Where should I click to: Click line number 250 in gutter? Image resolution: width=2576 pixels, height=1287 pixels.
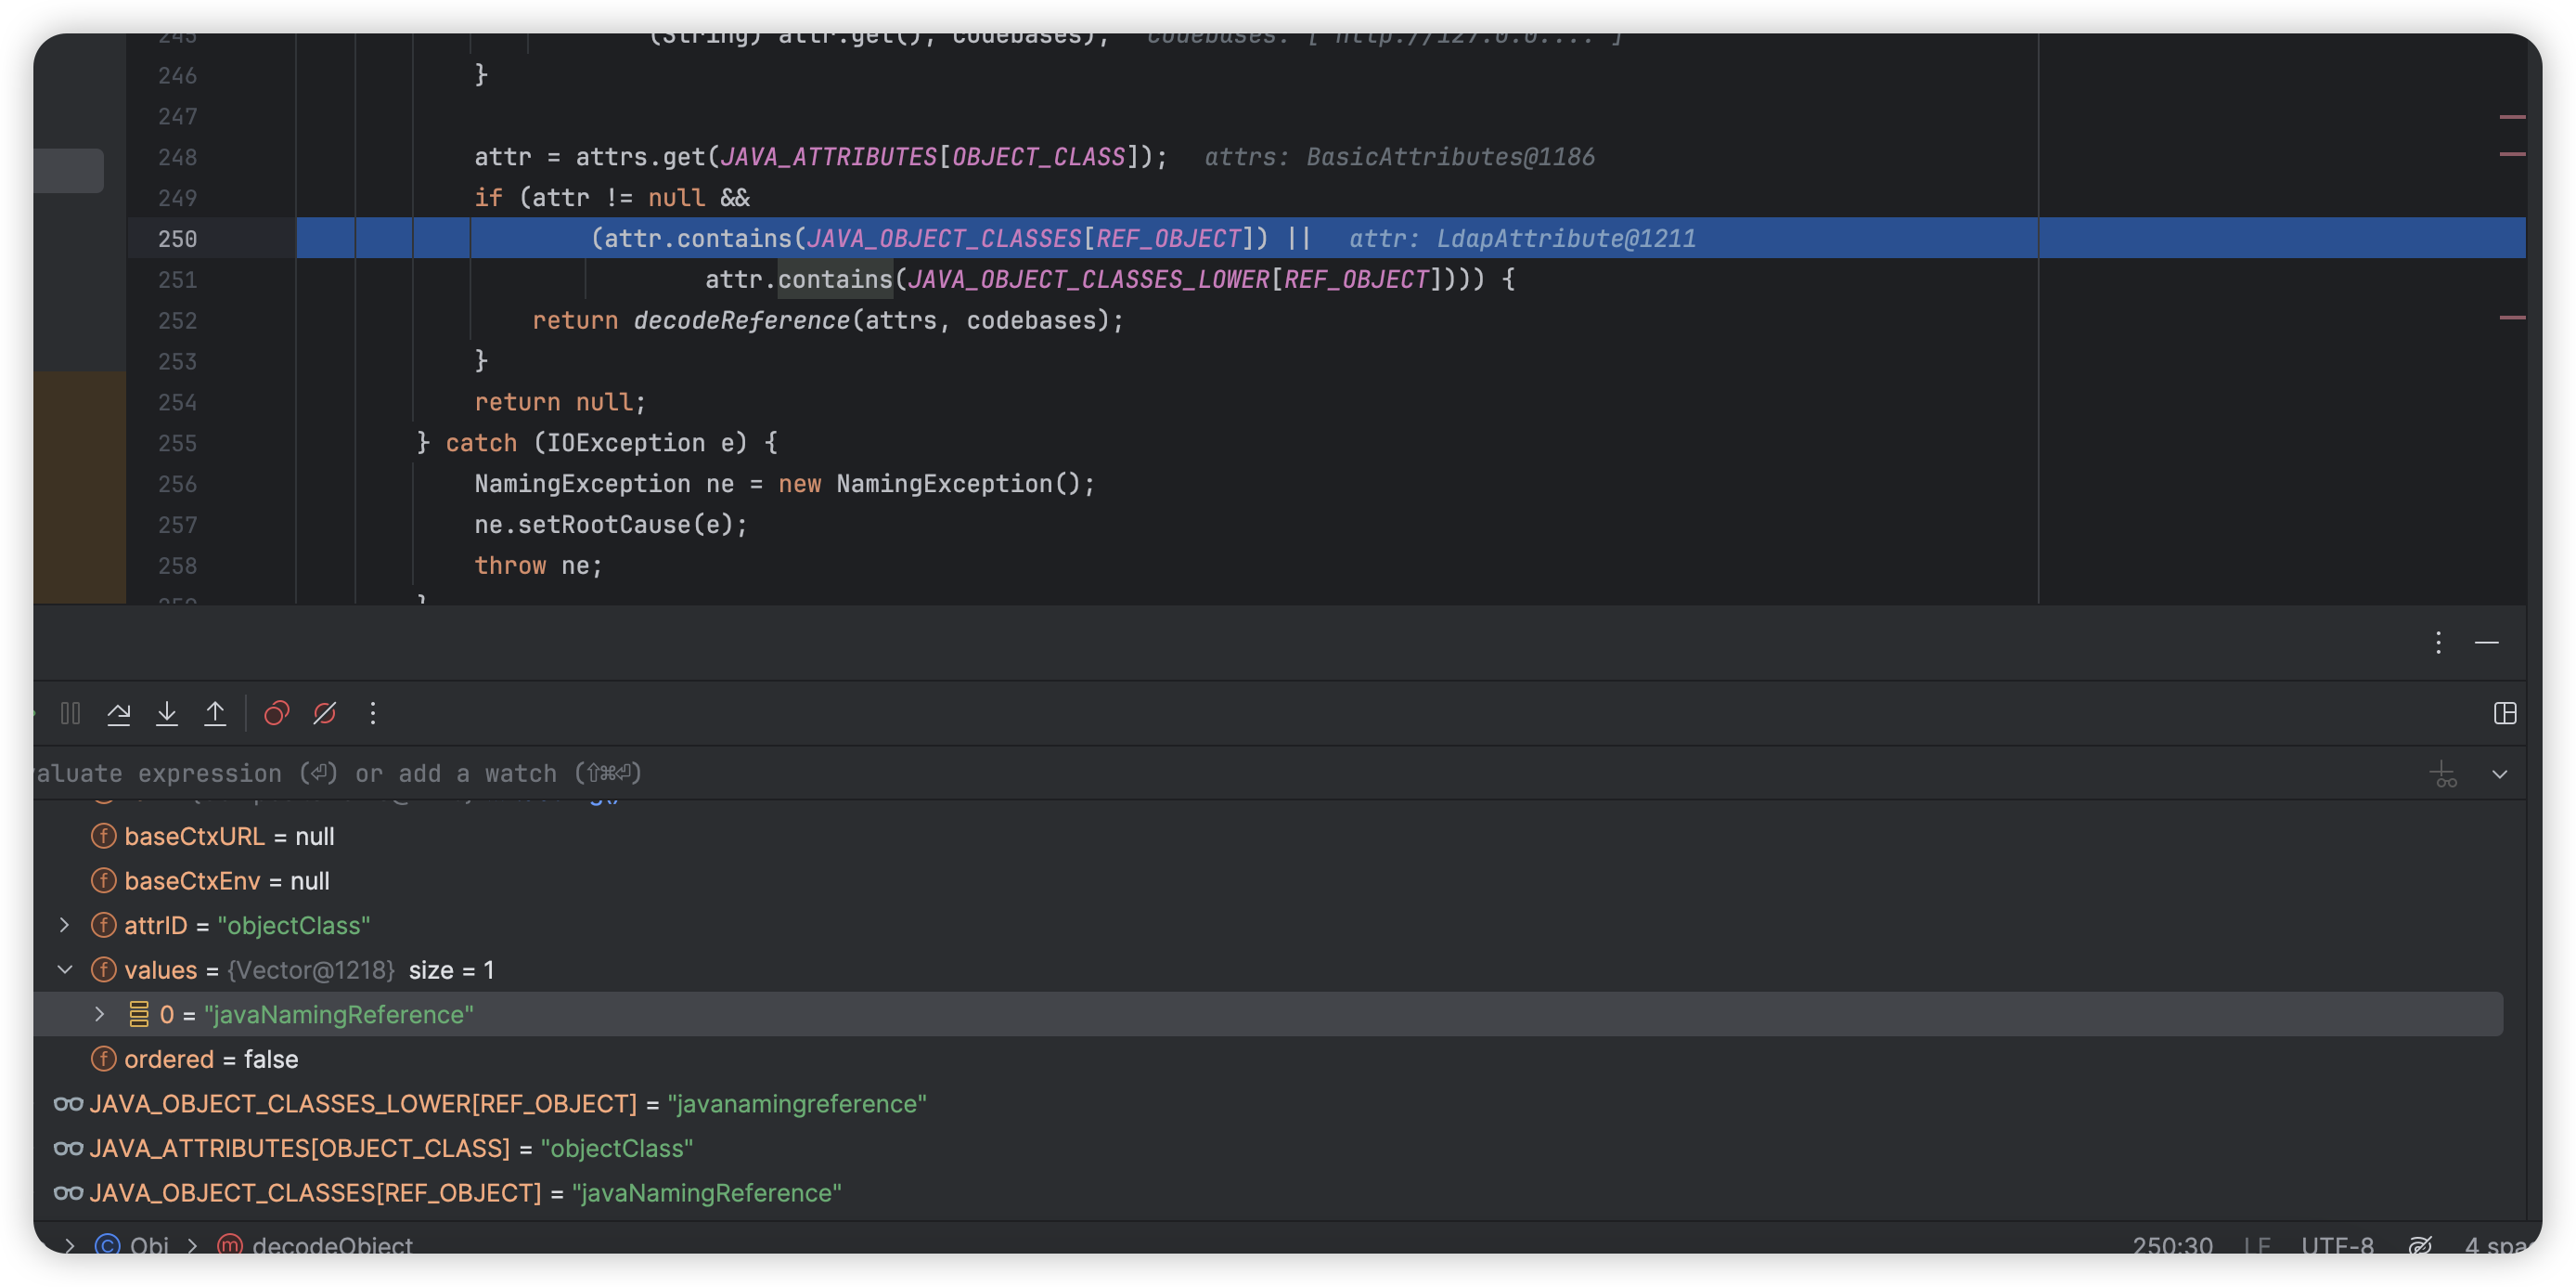tap(177, 239)
